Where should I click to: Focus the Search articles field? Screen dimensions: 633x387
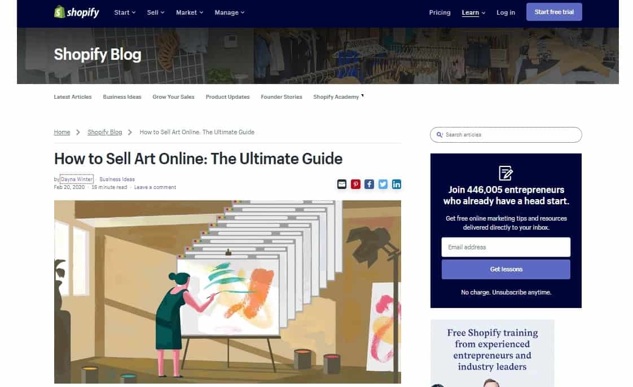[506, 135]
